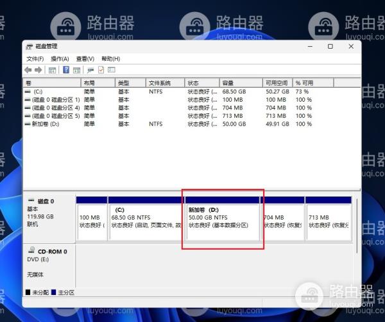The width and height of the screenshot is (385, 322).
Task: Click the 50.27 GB free space cell
Action: pyautogui.click(x=277, y=92)
